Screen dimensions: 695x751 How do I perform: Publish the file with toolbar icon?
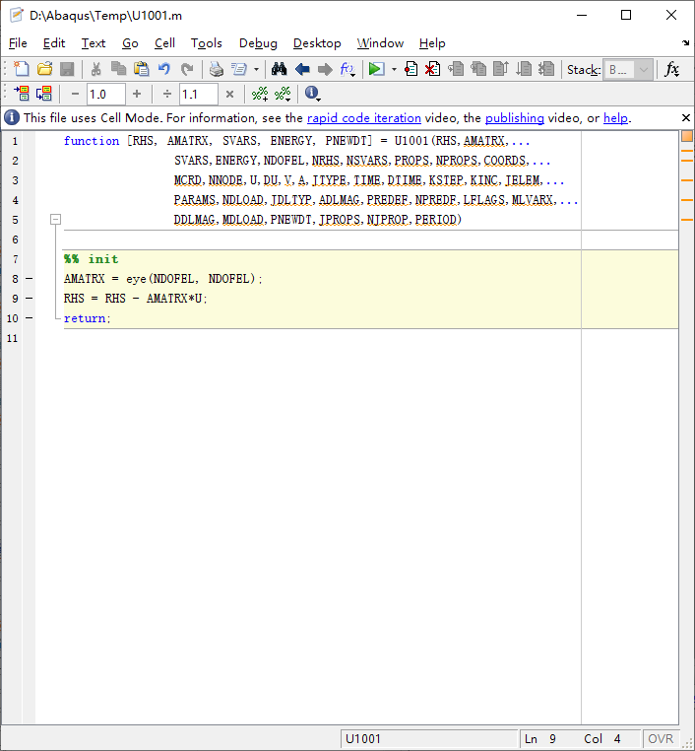(238, 69)
